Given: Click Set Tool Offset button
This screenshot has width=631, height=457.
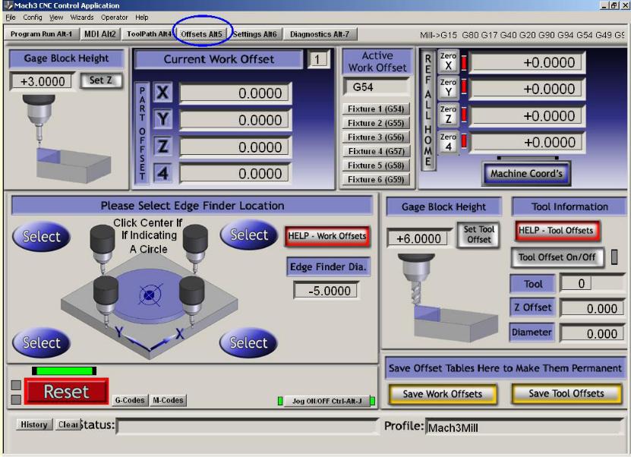Looking at the screenshot, I should [478, 234].
